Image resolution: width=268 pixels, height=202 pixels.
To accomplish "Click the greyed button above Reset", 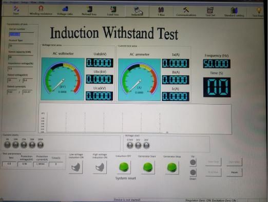I will [x=234, y=161].
